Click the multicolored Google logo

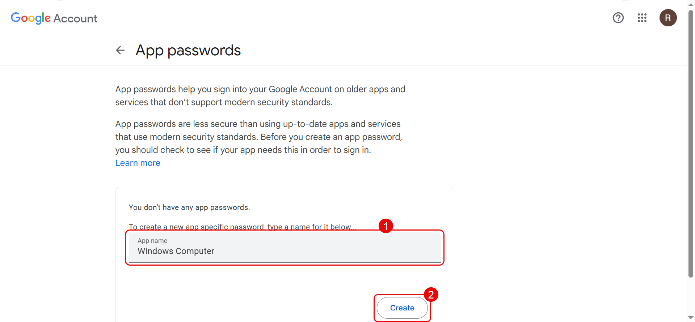(x=30, y=18)
